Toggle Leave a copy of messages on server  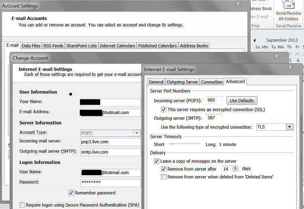[156, 161]
